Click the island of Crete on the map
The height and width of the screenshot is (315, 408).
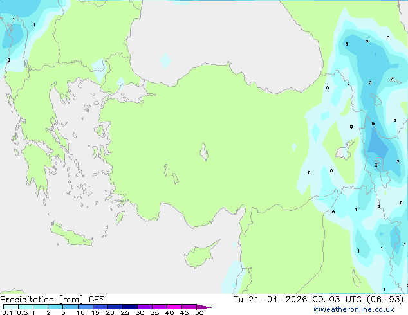[71, 235]
